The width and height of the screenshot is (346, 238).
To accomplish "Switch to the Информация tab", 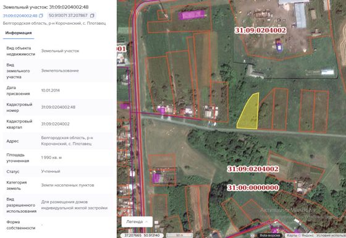I will (x=19, y=33).
